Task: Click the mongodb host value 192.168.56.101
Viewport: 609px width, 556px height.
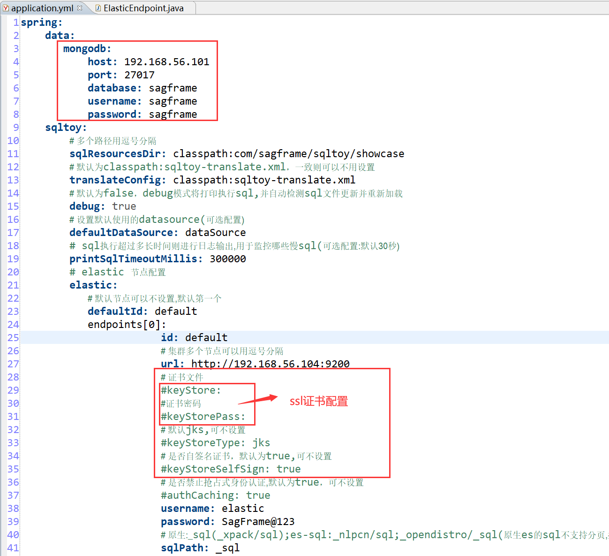Action: coord(167,62)
